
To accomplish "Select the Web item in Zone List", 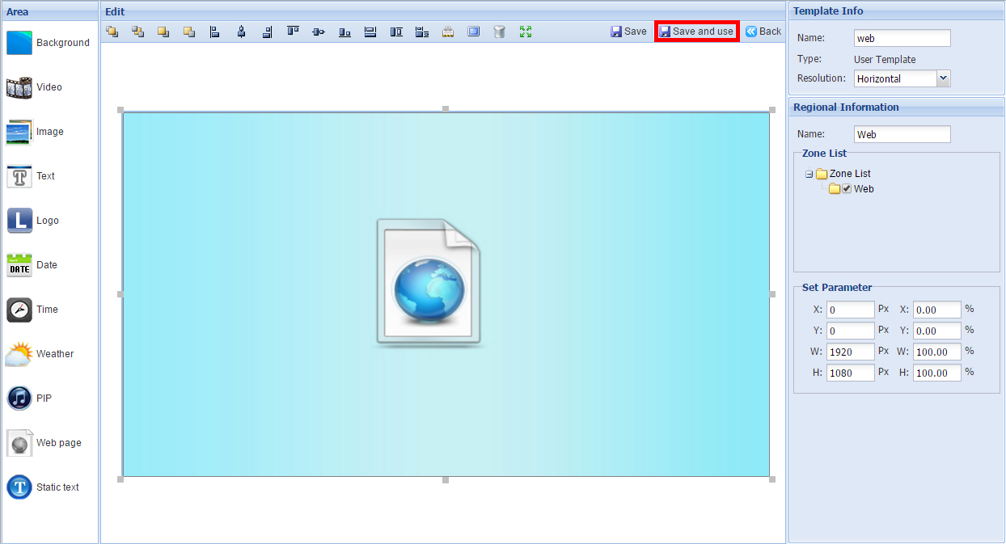I will 864,188.
